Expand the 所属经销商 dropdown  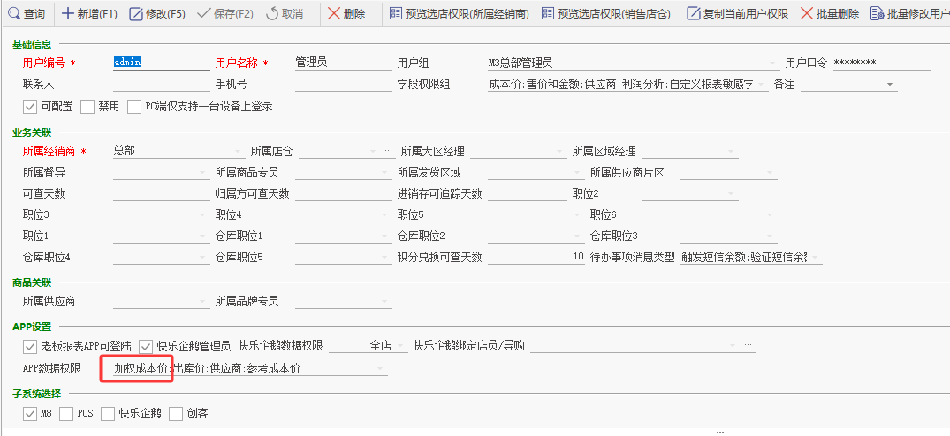pos(237,152)
